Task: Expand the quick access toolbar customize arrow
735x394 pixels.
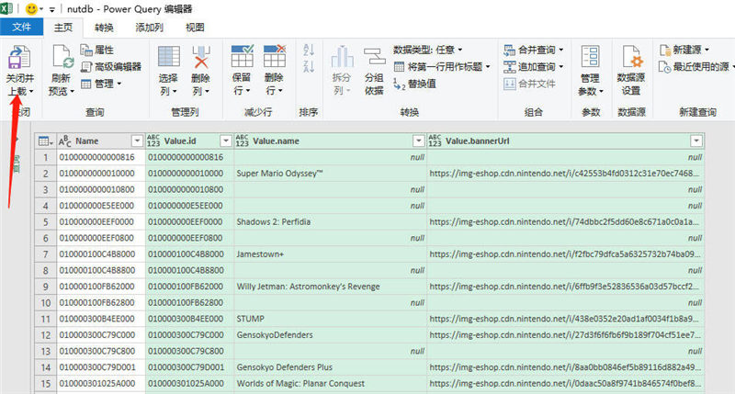Action: (51, 9)
